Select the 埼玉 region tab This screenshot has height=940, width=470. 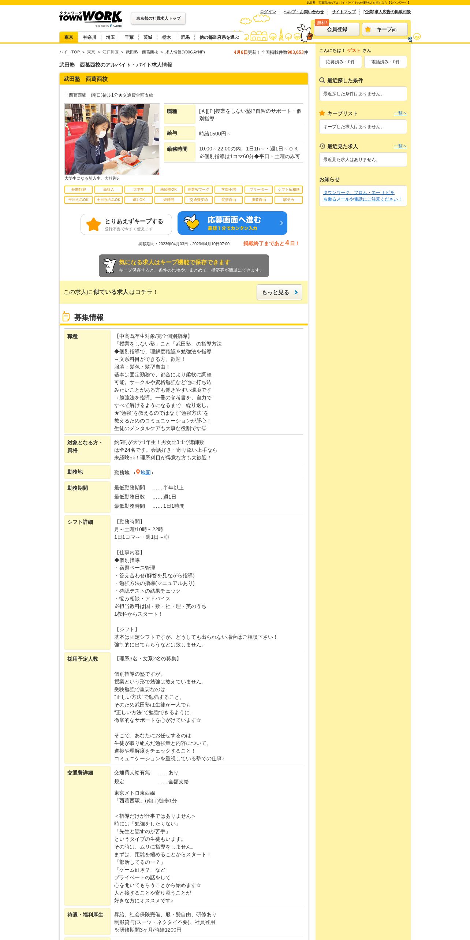[x=111, y=37]
